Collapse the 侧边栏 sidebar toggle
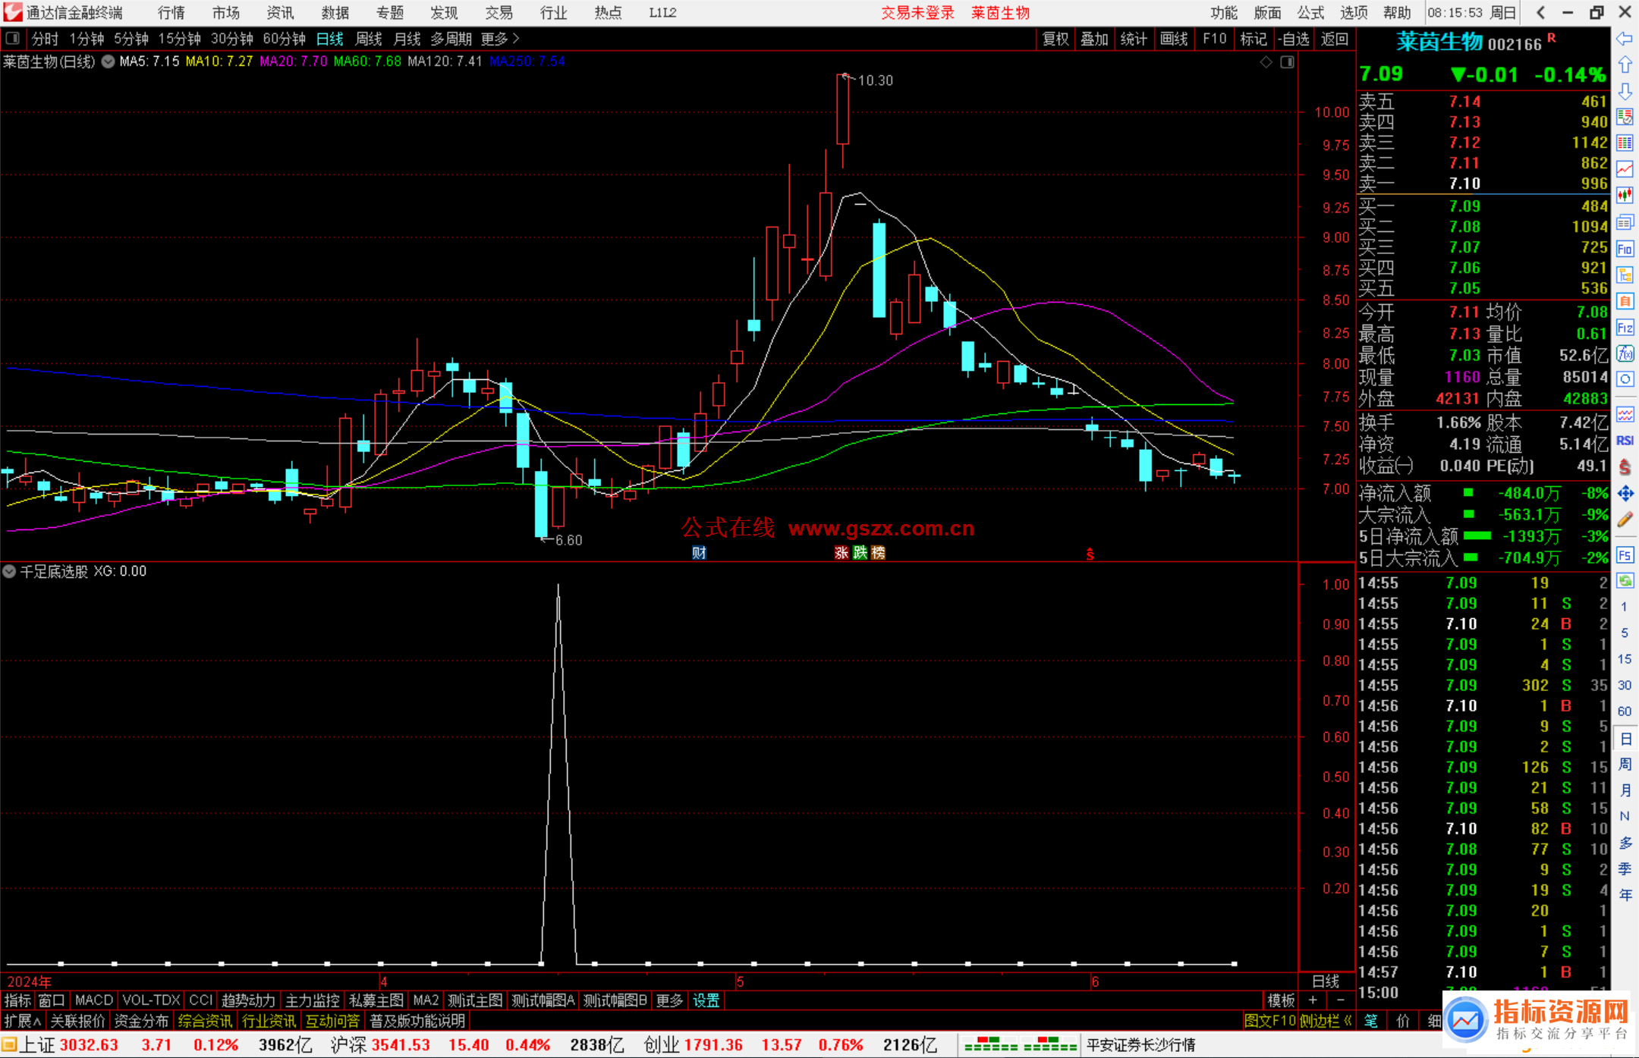The width and height of the screenshot is (1639, 1058). click(x=1326, y=1021)
